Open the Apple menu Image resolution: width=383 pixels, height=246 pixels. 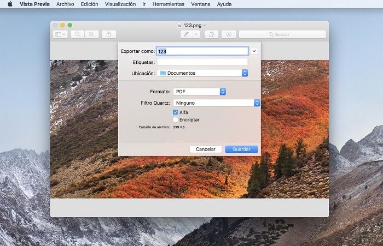tap(9, 4)
